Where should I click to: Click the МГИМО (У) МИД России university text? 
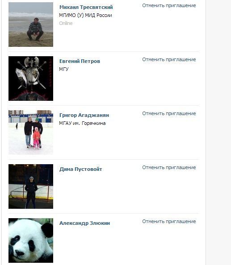pos(85,15)
